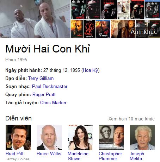
Task: Open the Brad Pitt name link
Action: pyautogui.click(x=14, y=154)
